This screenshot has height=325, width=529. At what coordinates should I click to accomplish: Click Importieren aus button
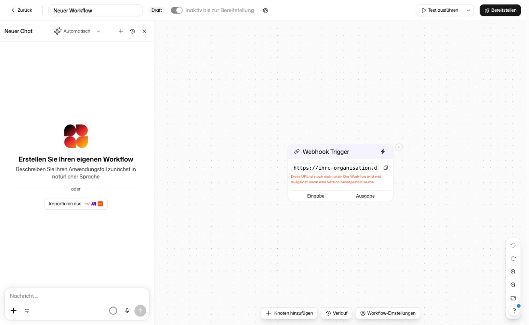(x=76, y=204)
